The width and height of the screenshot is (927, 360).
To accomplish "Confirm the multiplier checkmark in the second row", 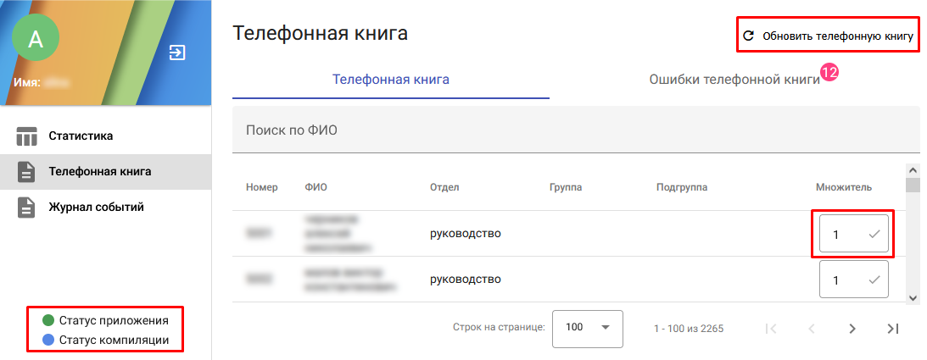I will [x=874, y=280].
